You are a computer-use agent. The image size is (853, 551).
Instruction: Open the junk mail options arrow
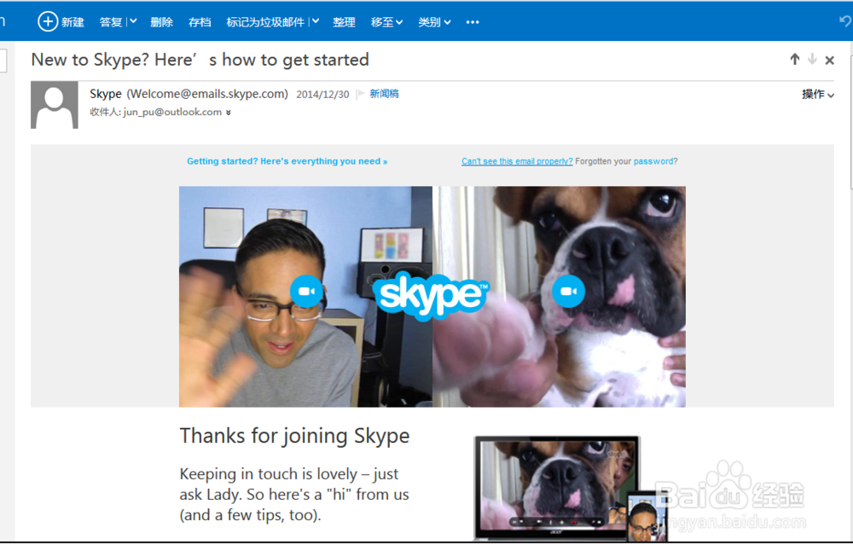316,22
